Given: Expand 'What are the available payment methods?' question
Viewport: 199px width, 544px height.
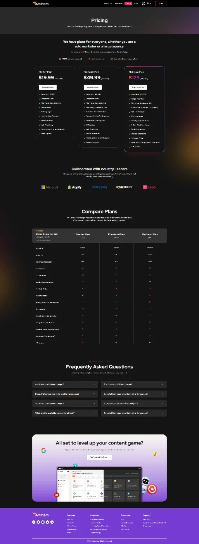Looking at the screenshot, I should (65, 413).
